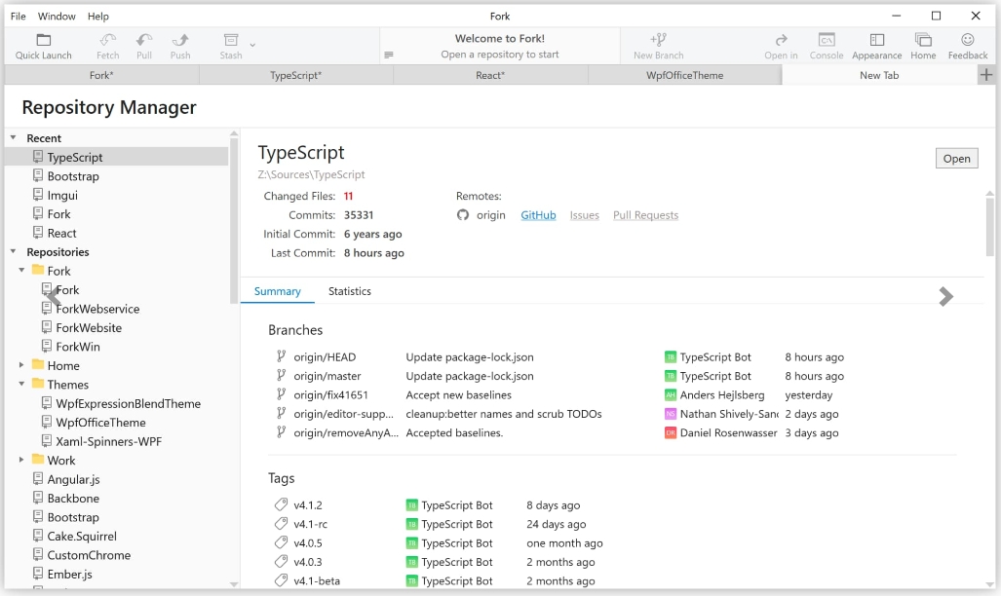Open Stash dropdown arrow
Image resolution: width=1001 pixels, height=596 pixels.
(x=252, y=44)
